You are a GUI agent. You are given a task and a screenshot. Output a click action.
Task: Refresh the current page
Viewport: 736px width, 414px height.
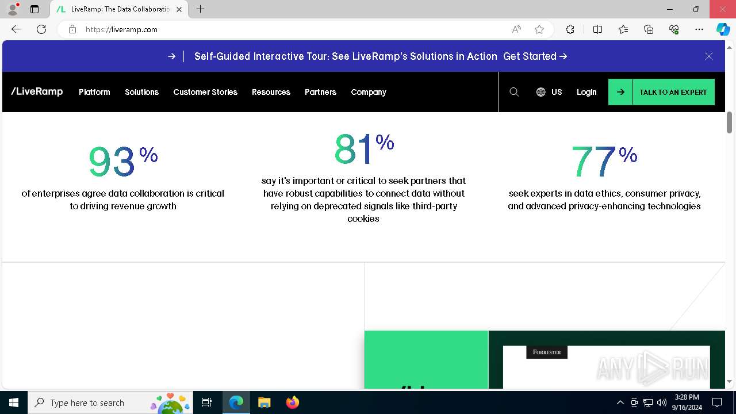click(x=41, y=29)
